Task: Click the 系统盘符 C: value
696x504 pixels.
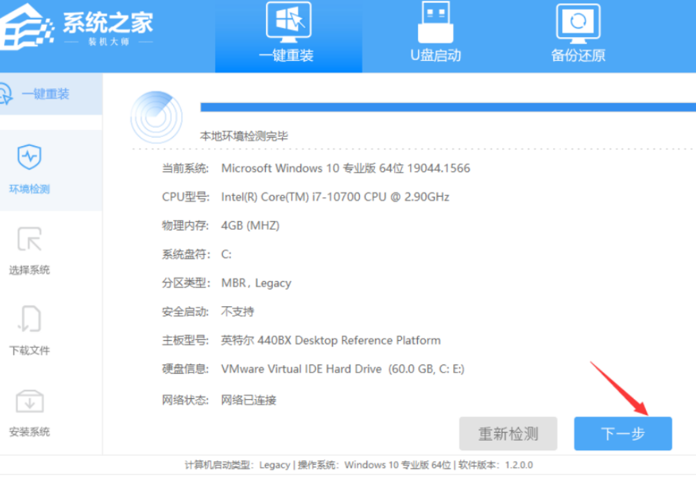Action: coord(226,254)
